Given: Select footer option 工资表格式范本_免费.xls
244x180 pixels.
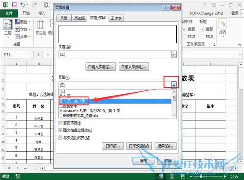Looking at the screenshot, I should [x=115, y=115].
